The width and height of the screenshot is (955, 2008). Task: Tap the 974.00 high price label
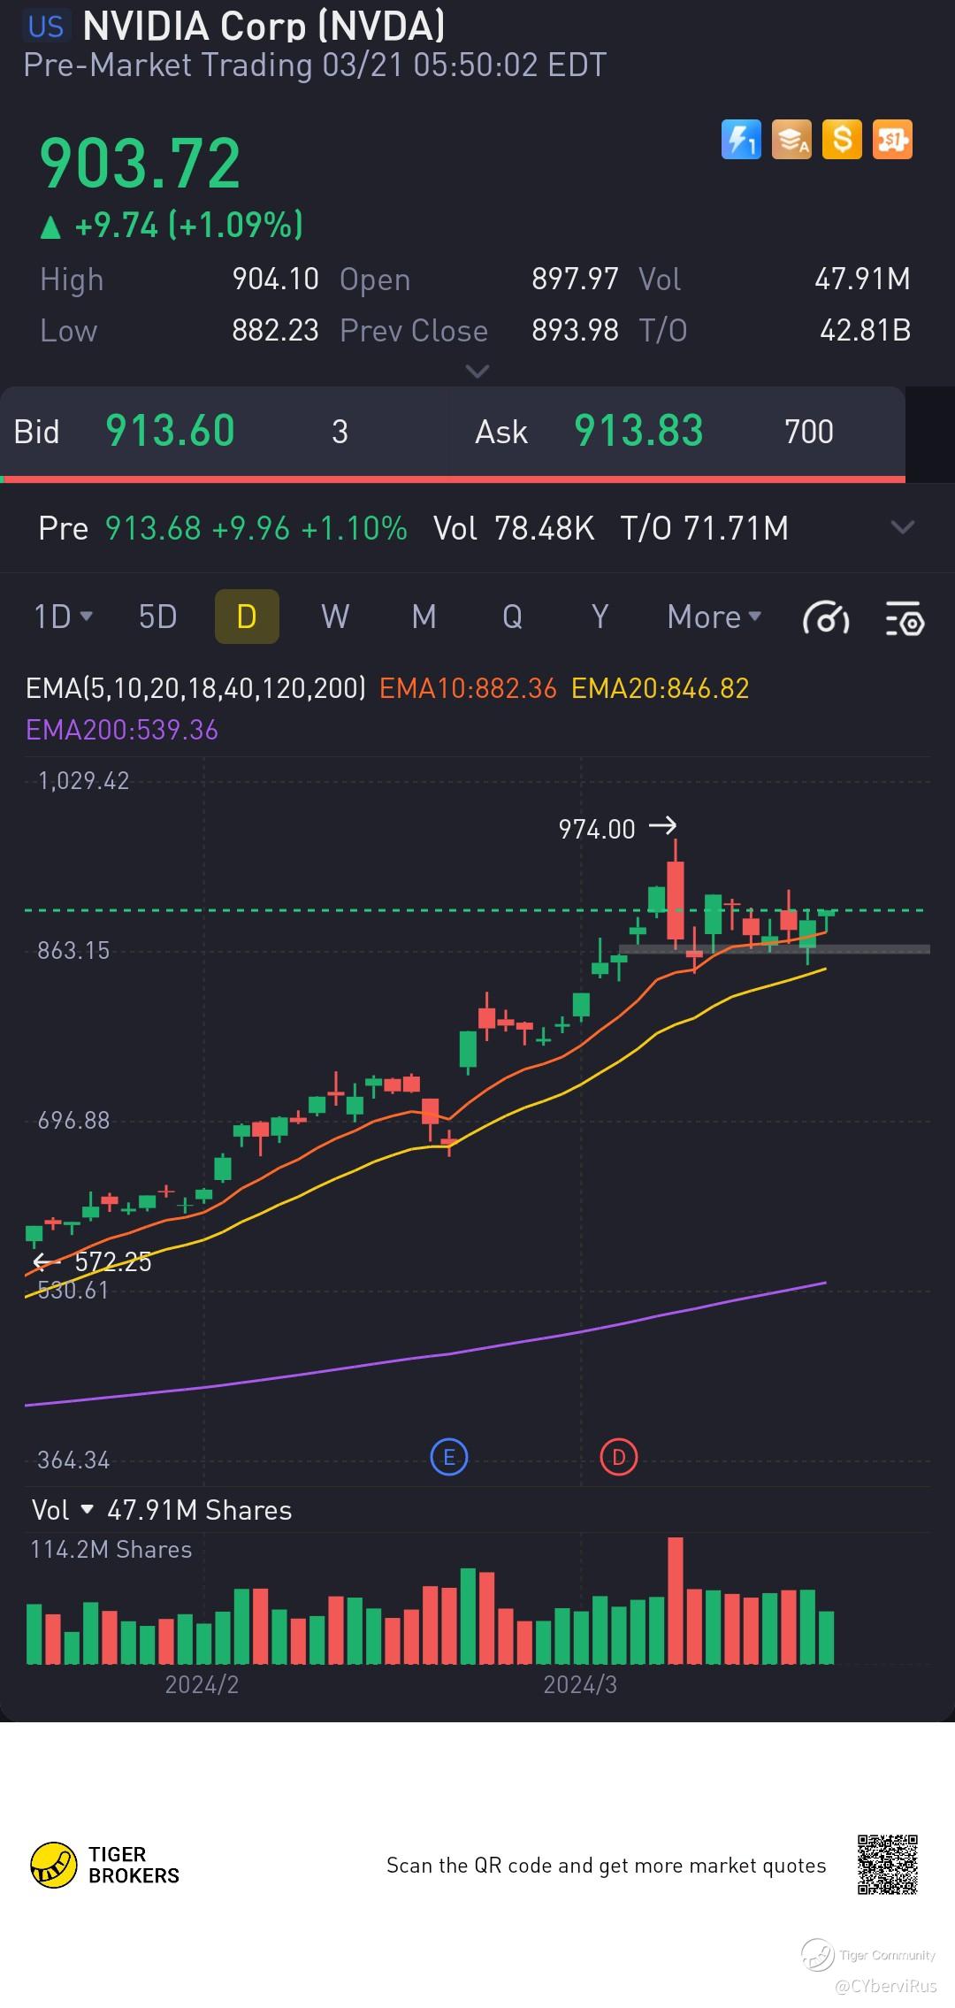coord(597,829)
